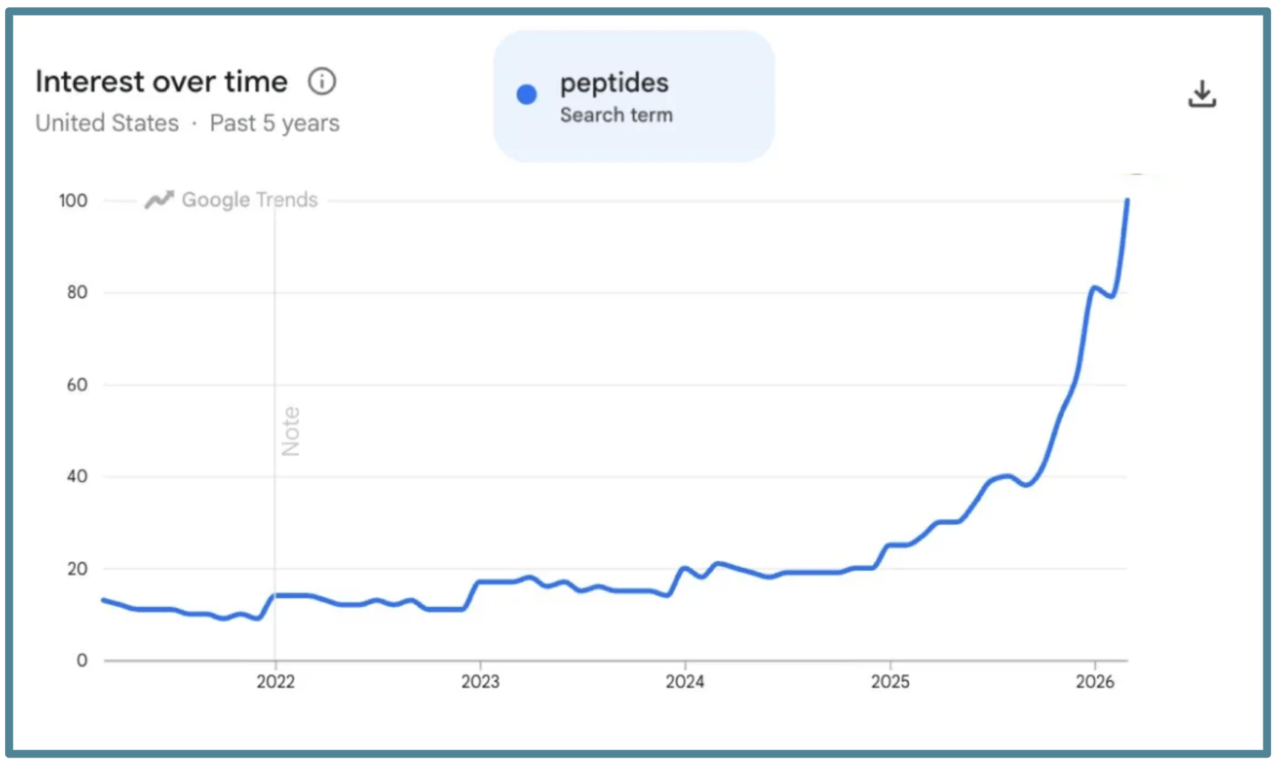
Task: Click the 80 y-axis value label
Action: [77, 293]
